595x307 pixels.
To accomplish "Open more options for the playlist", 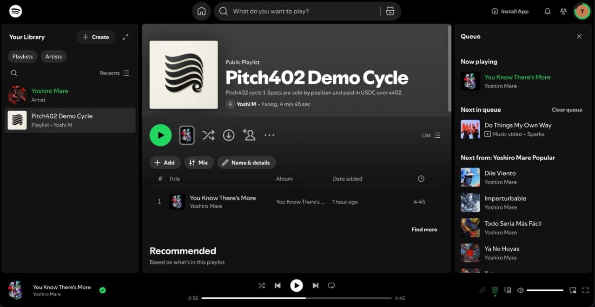I will (269, 135).
